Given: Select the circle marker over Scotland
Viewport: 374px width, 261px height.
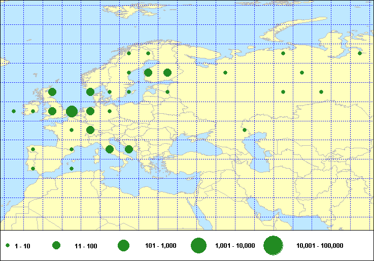Looking at the screenshot, I should coord(52,92).
